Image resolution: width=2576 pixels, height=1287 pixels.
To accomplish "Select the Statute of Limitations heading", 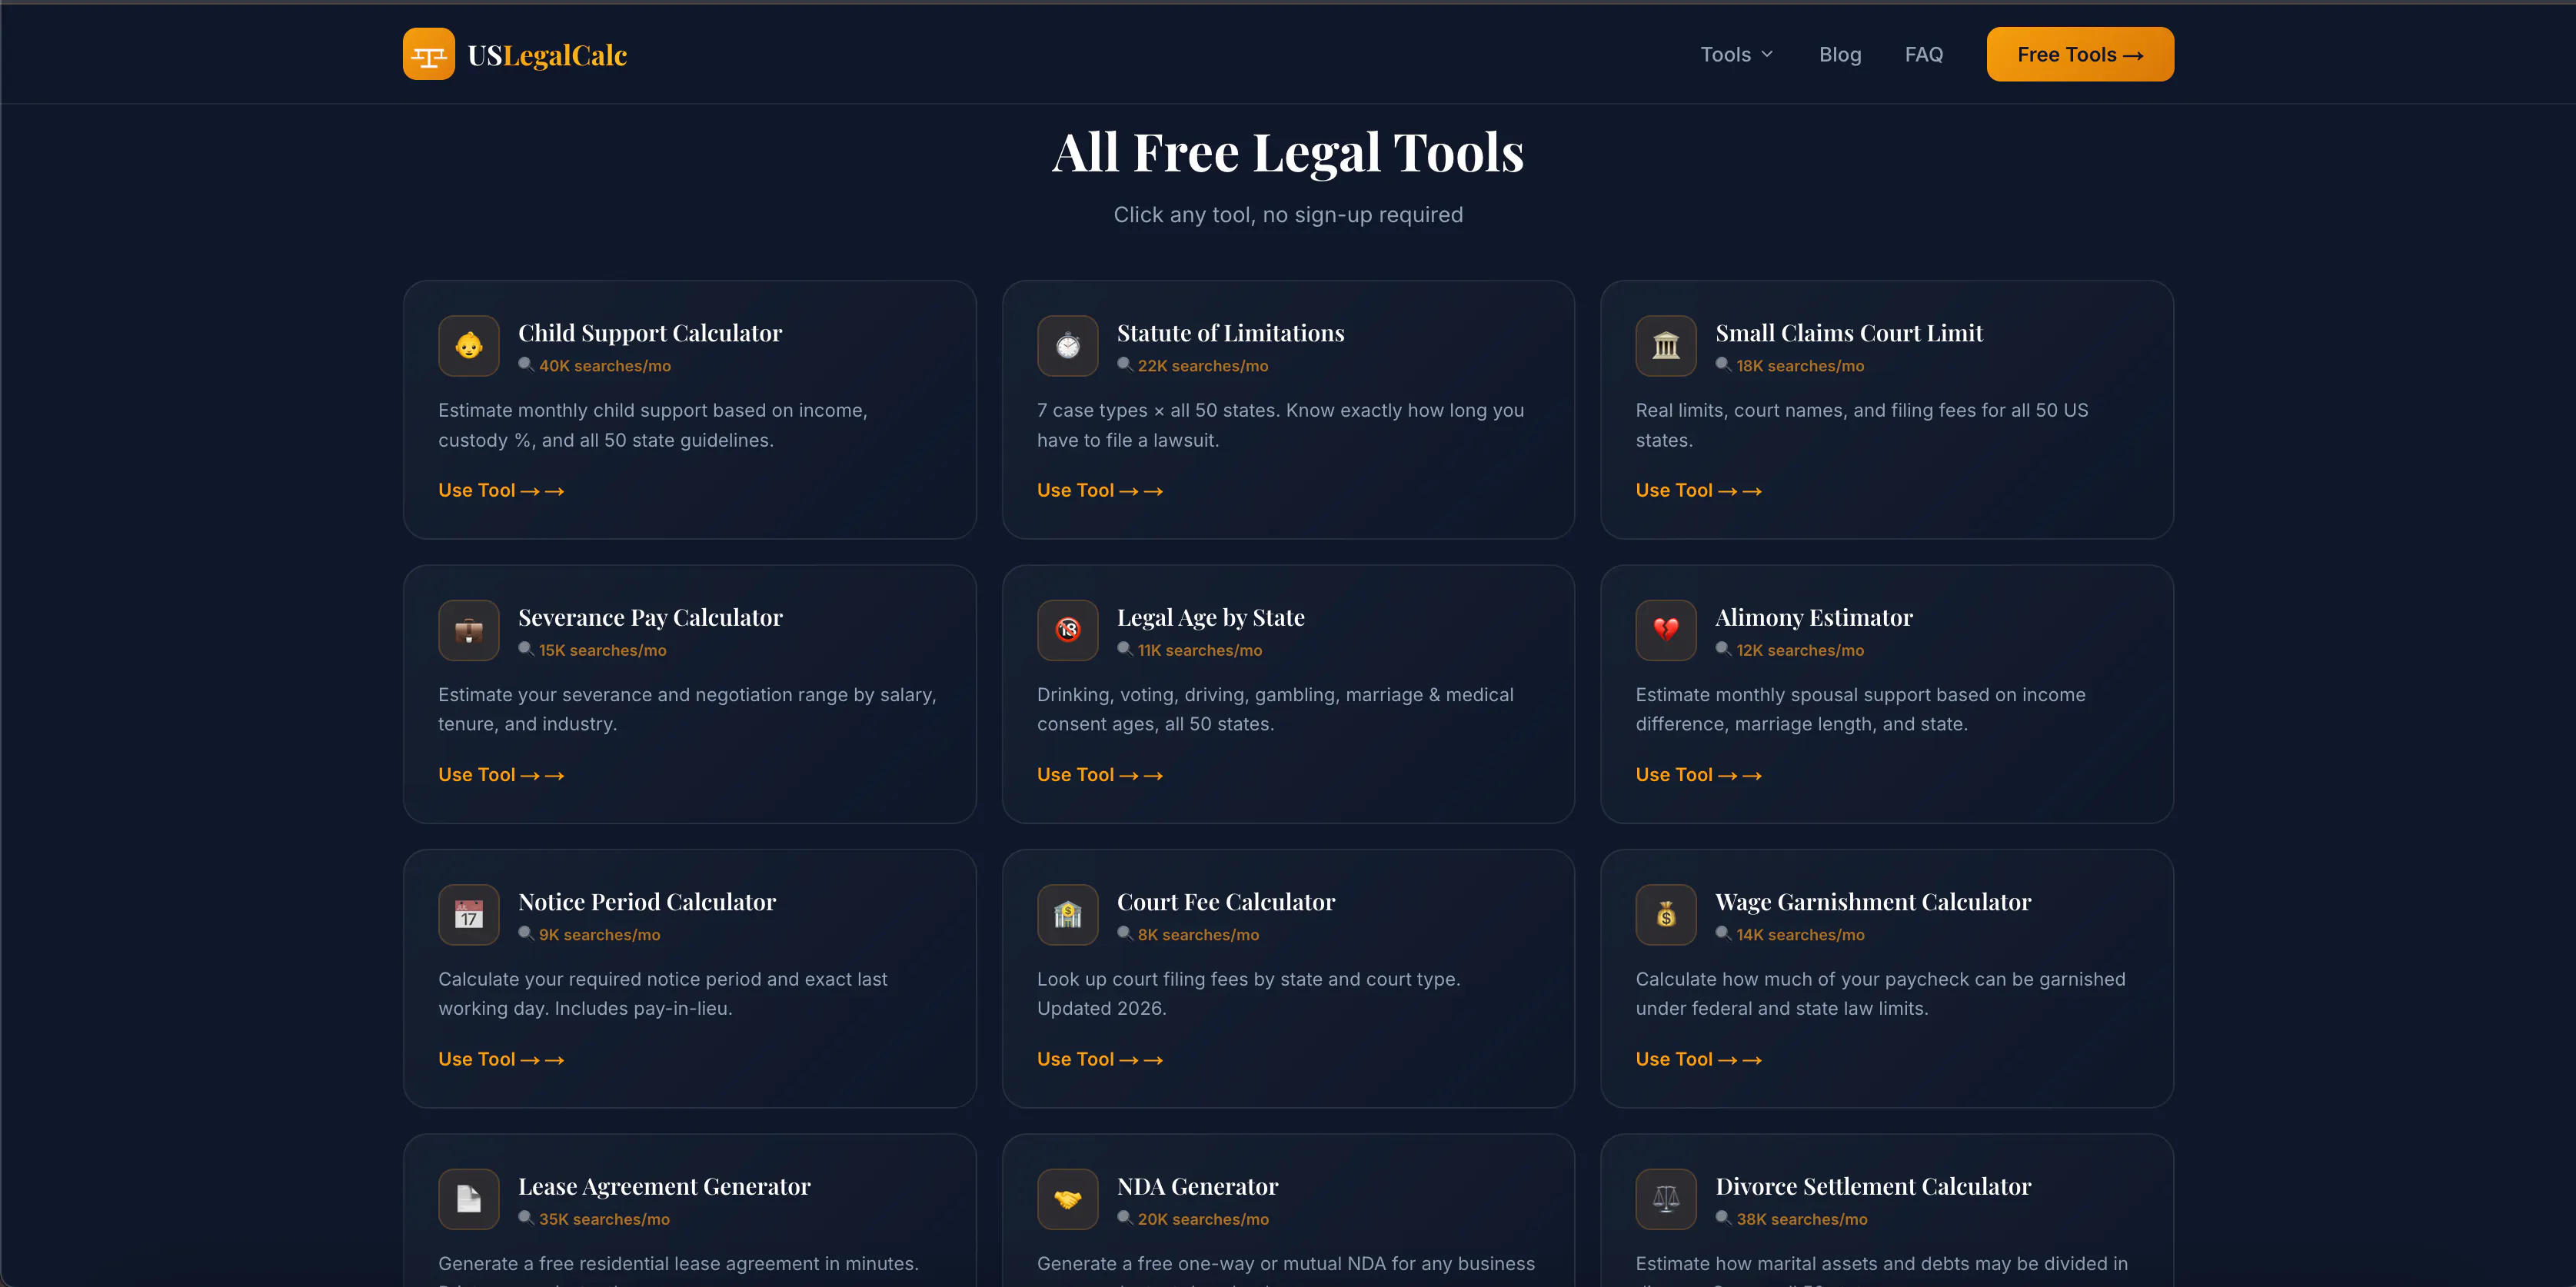I will [1230, 333].
